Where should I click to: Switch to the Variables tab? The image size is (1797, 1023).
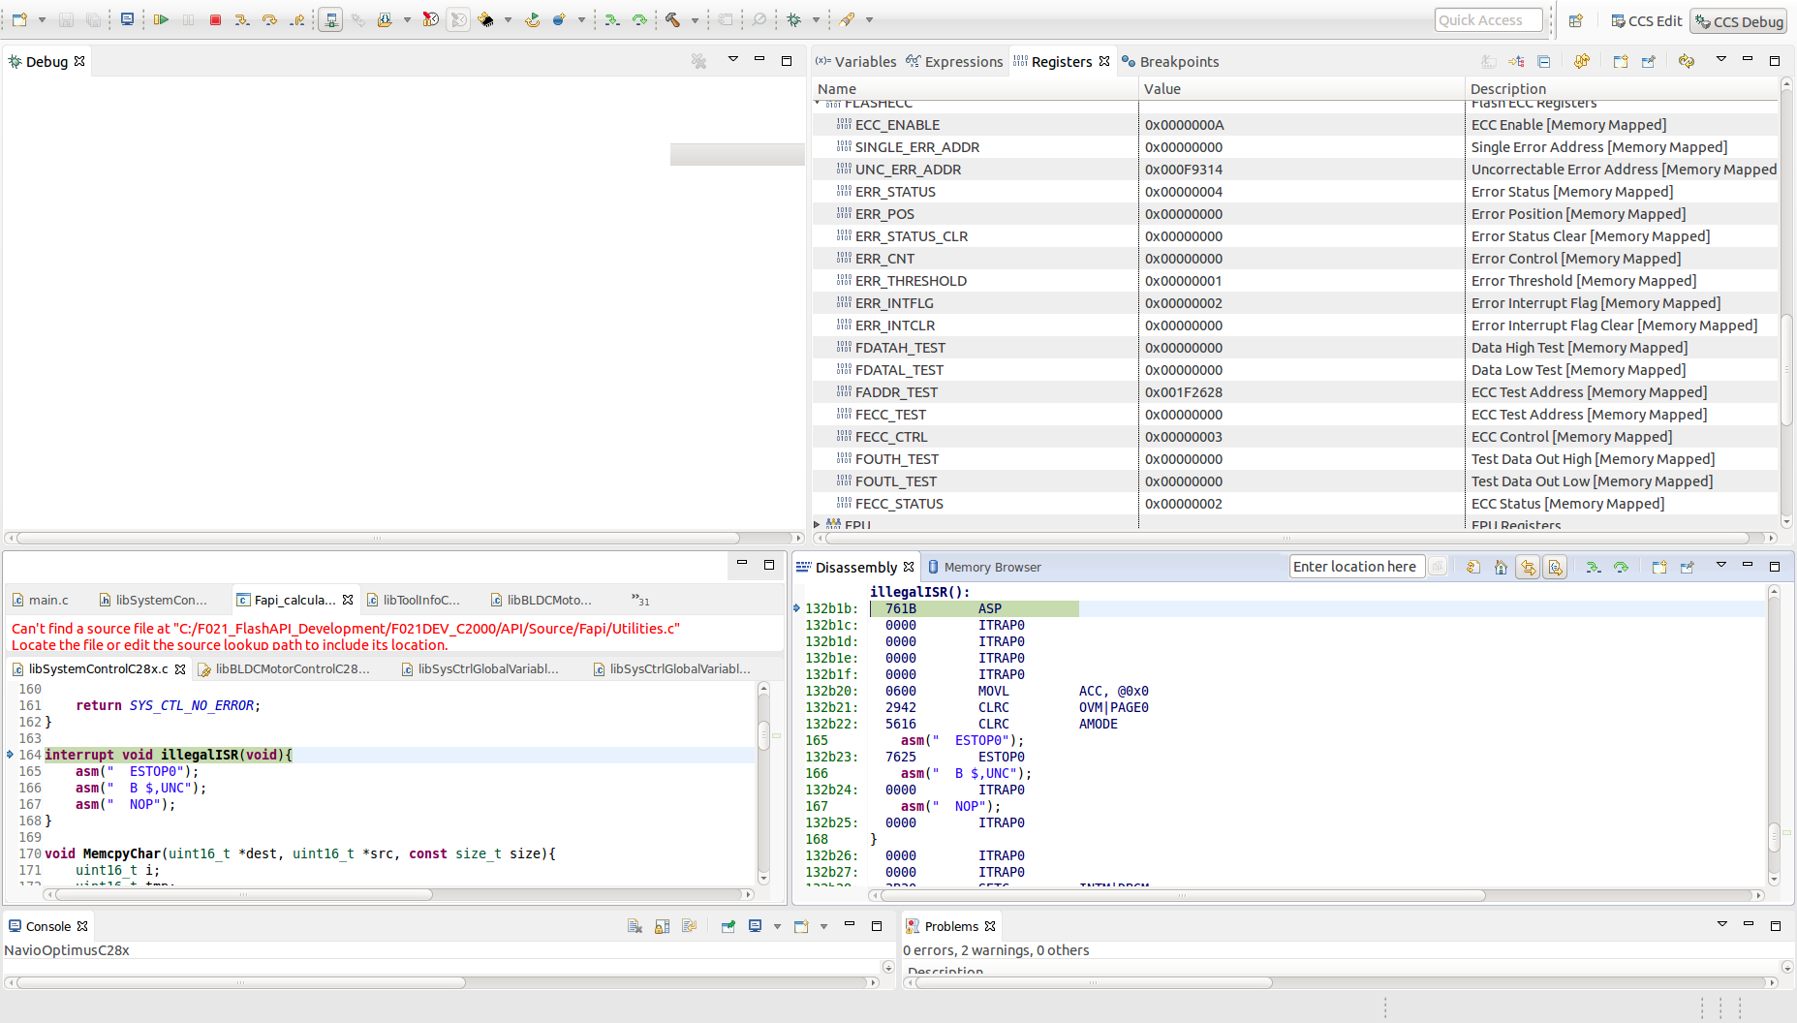pyautogui.click(x=855, y=61)
